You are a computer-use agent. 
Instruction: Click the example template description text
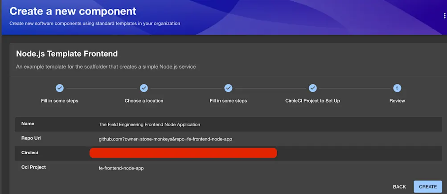click(x=106, y=67)
